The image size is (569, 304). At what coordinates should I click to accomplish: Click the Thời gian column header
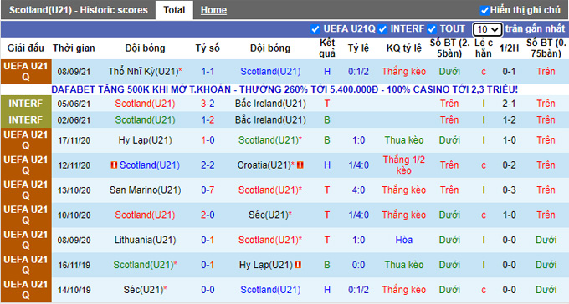(x=74, y=48)
